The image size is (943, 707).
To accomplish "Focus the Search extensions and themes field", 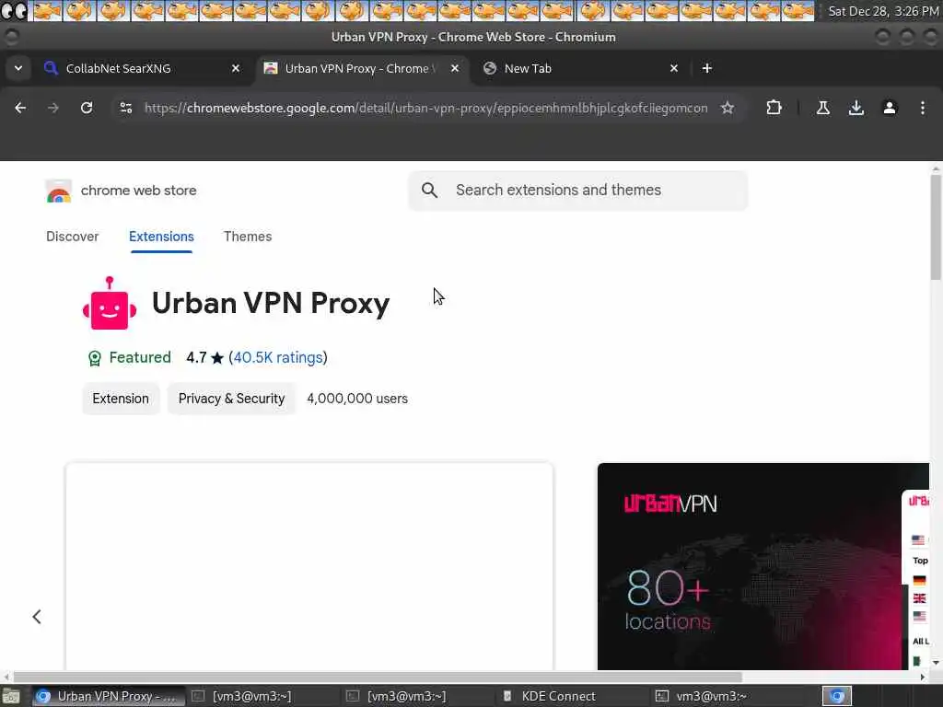I will (x=578, y=190).
